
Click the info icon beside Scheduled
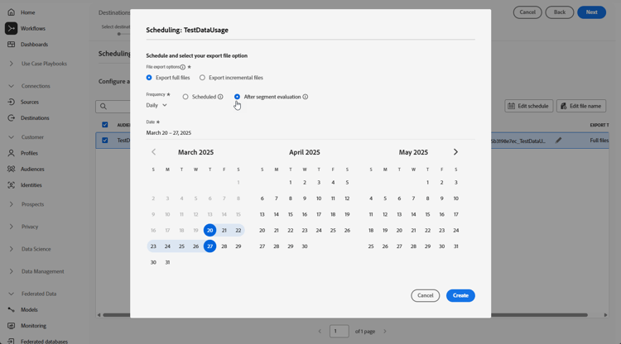point(220,97)
